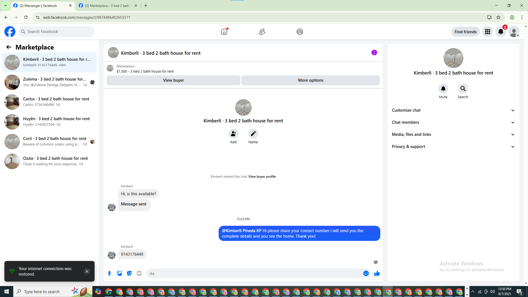Open the sticker picker icon
This screenshot has width=528, height=297.
[x=129, y=273]
